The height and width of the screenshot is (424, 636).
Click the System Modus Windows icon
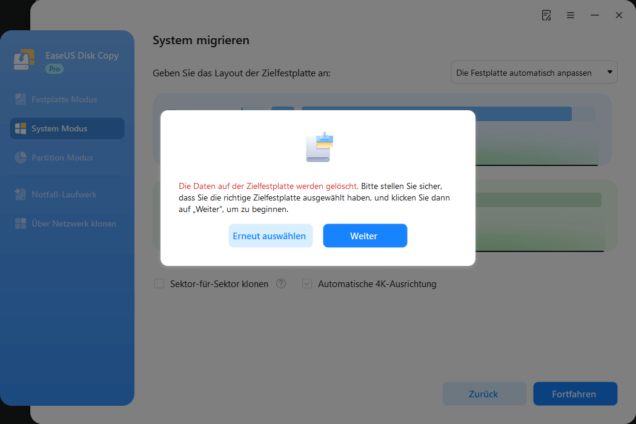click(21, 128)
